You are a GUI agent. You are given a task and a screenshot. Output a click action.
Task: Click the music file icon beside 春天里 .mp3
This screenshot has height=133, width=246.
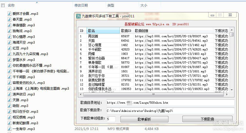9,19
